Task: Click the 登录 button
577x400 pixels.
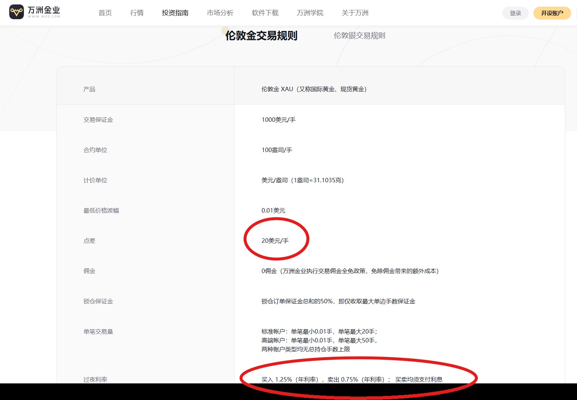Action: click(x=515, y=13)
